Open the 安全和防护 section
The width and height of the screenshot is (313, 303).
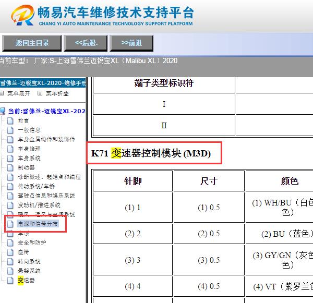pyautogui.click(x=32, y=243)
